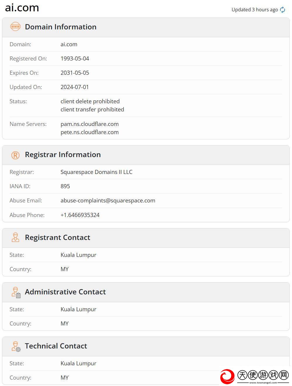The height and width of the screenshot is (386, 292).
Task: Click the Technical Contact section header
Action: [146, 346]
